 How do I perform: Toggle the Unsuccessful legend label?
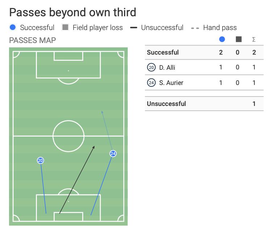(162, 27)
